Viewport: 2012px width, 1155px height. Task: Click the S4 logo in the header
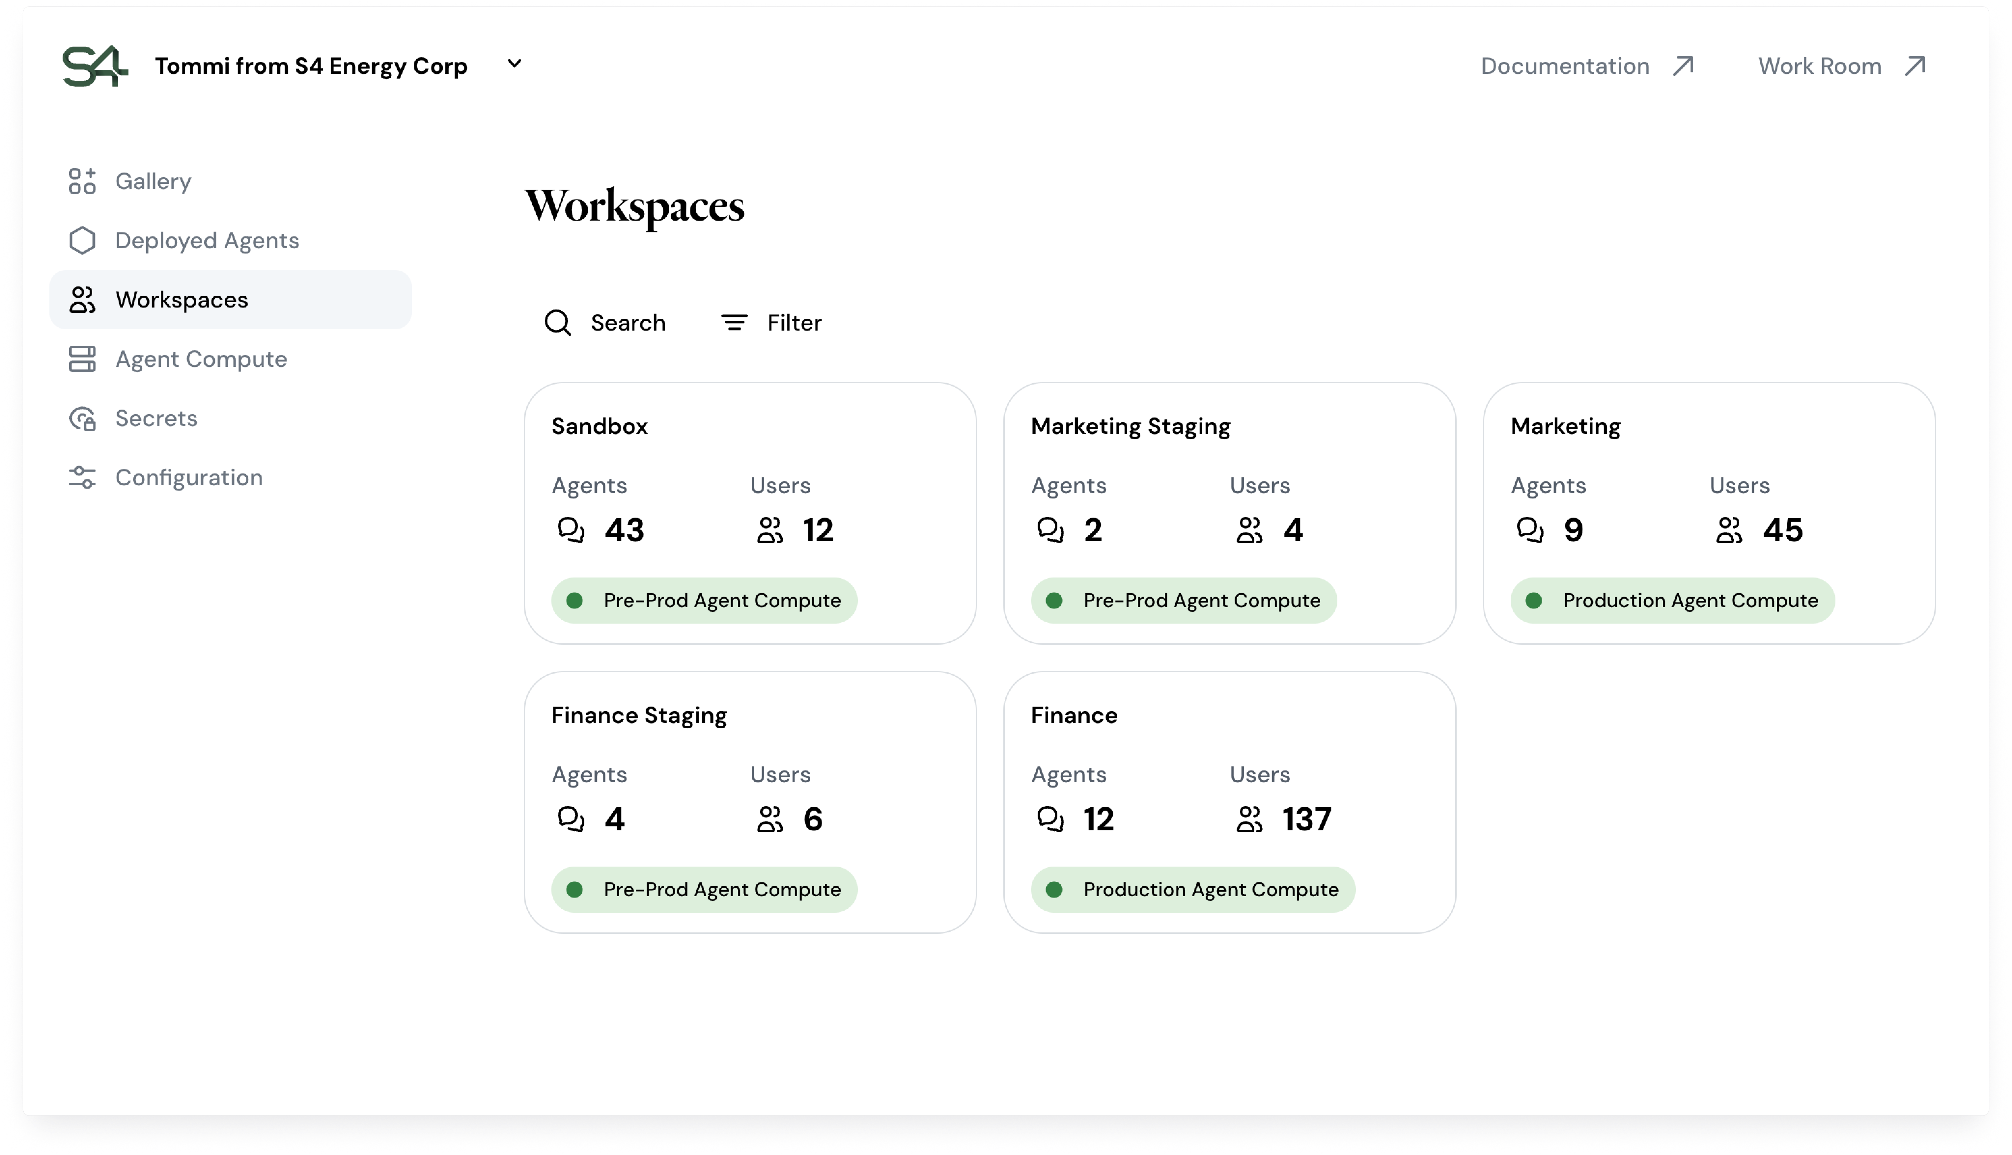95,66
